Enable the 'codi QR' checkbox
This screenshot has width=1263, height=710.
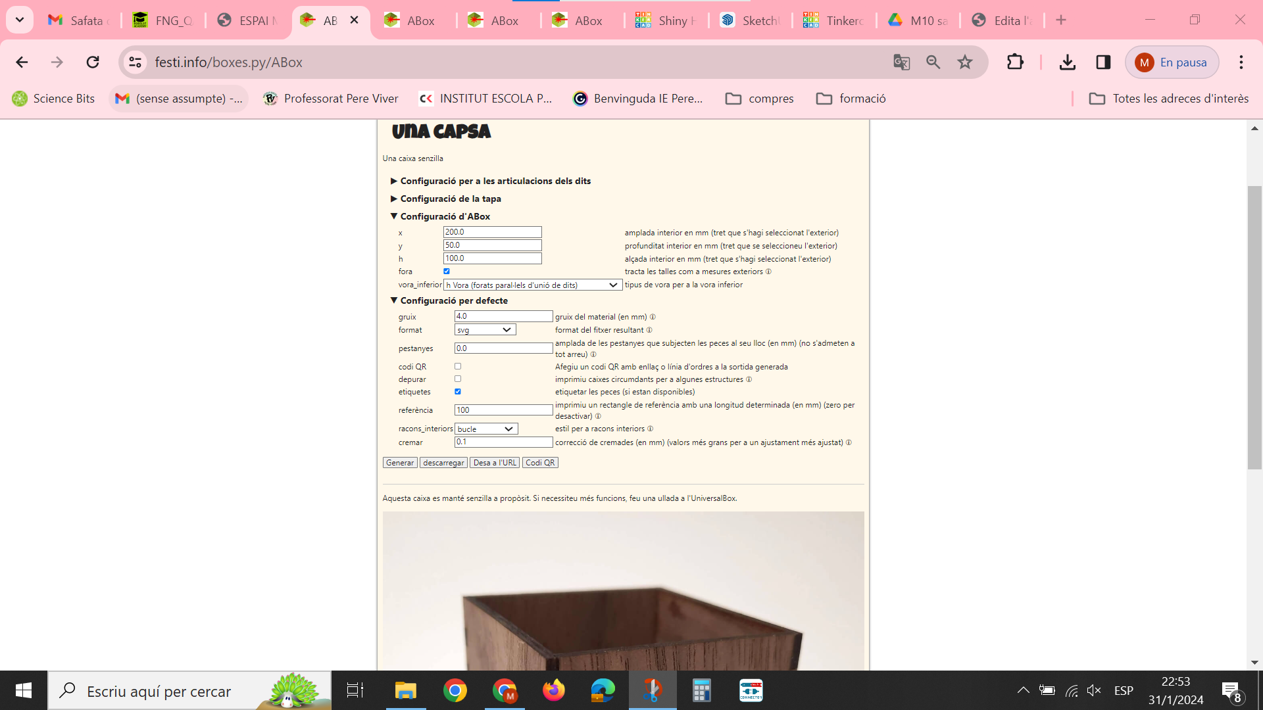pyautogui.click(x=458, y=367)
